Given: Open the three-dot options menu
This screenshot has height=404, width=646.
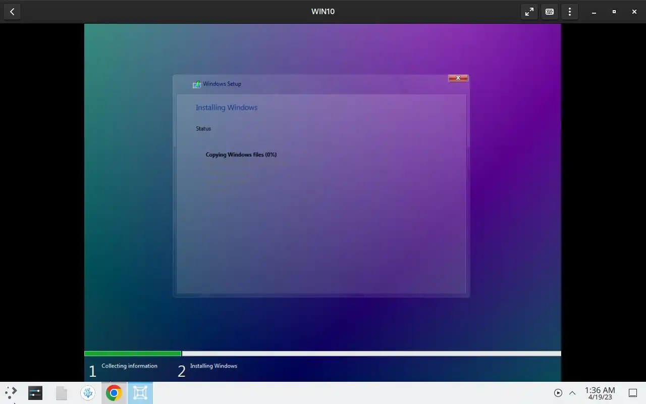Looking at the screenshot, I should coord(570,12).
